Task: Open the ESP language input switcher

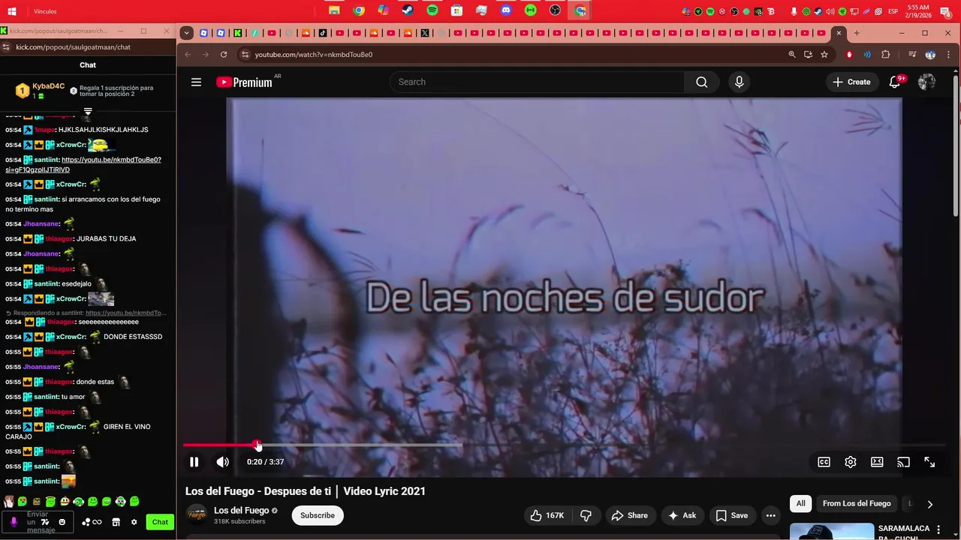Action: pyautogui.click(x=893, y=11)
